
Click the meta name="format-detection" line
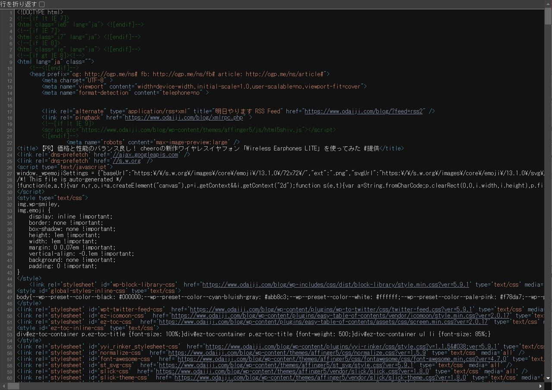pyautogui.click(x=125, y=93)
